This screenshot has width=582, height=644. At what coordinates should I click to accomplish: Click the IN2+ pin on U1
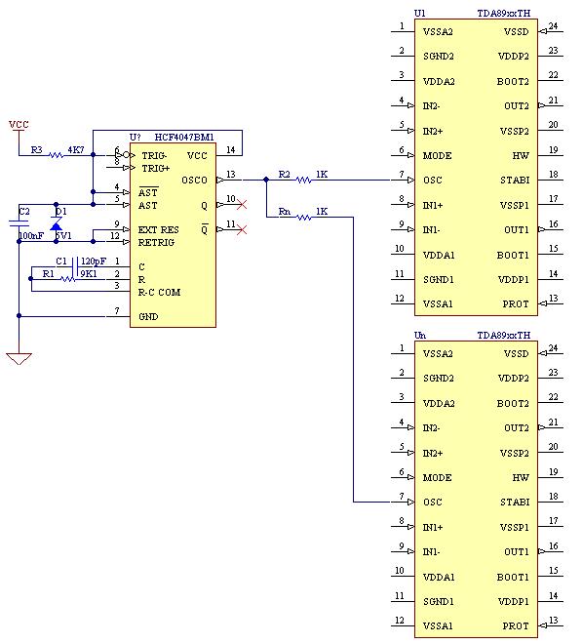tap(433, 132)
